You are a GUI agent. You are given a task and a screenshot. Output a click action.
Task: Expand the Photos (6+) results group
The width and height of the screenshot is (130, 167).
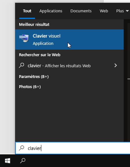click(x=30, y=87)
